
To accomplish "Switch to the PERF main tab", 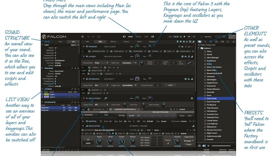I will click(146, 37).
